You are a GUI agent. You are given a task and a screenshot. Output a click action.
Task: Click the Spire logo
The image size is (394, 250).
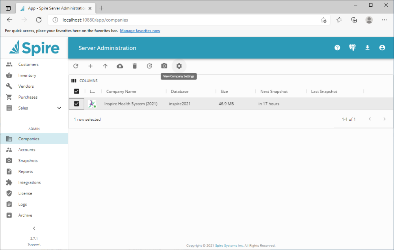coord(34,48)
